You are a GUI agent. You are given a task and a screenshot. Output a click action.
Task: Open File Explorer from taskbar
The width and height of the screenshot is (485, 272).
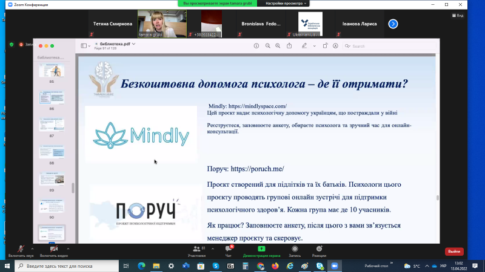156,266
